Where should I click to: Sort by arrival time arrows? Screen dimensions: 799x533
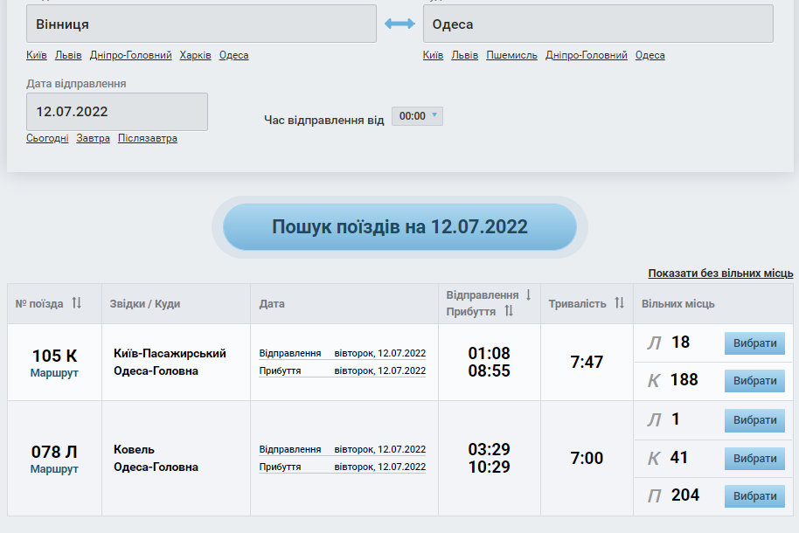509,311
